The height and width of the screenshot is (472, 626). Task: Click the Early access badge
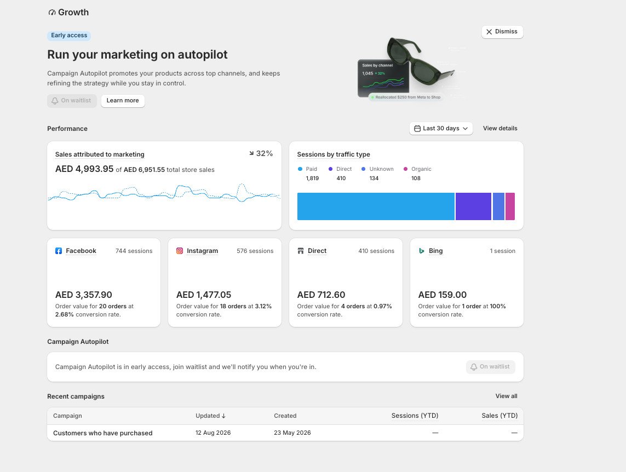click(x=69, y=36)
